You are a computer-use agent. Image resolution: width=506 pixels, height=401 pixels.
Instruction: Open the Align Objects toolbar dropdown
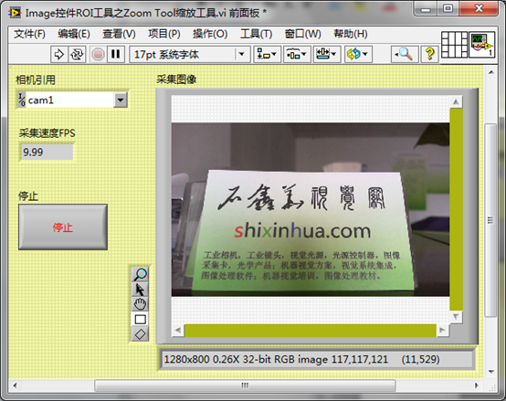(x=268, y=54)
